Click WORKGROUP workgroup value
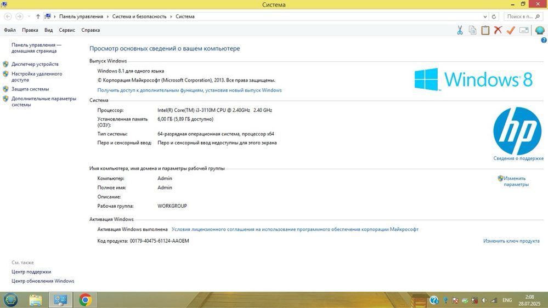The image size is (548, 308). pos(172,206)
